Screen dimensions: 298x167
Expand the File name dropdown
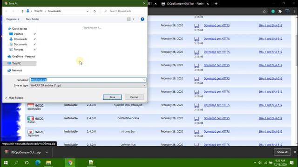[144, 80]
